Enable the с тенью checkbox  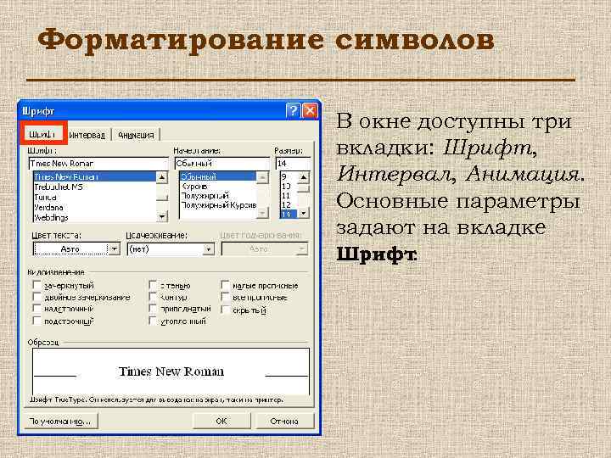[x=153, y=286]
